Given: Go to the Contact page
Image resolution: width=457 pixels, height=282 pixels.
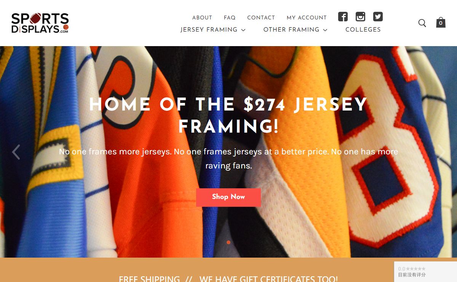Looking at the screenshot, I should [261, 18].
